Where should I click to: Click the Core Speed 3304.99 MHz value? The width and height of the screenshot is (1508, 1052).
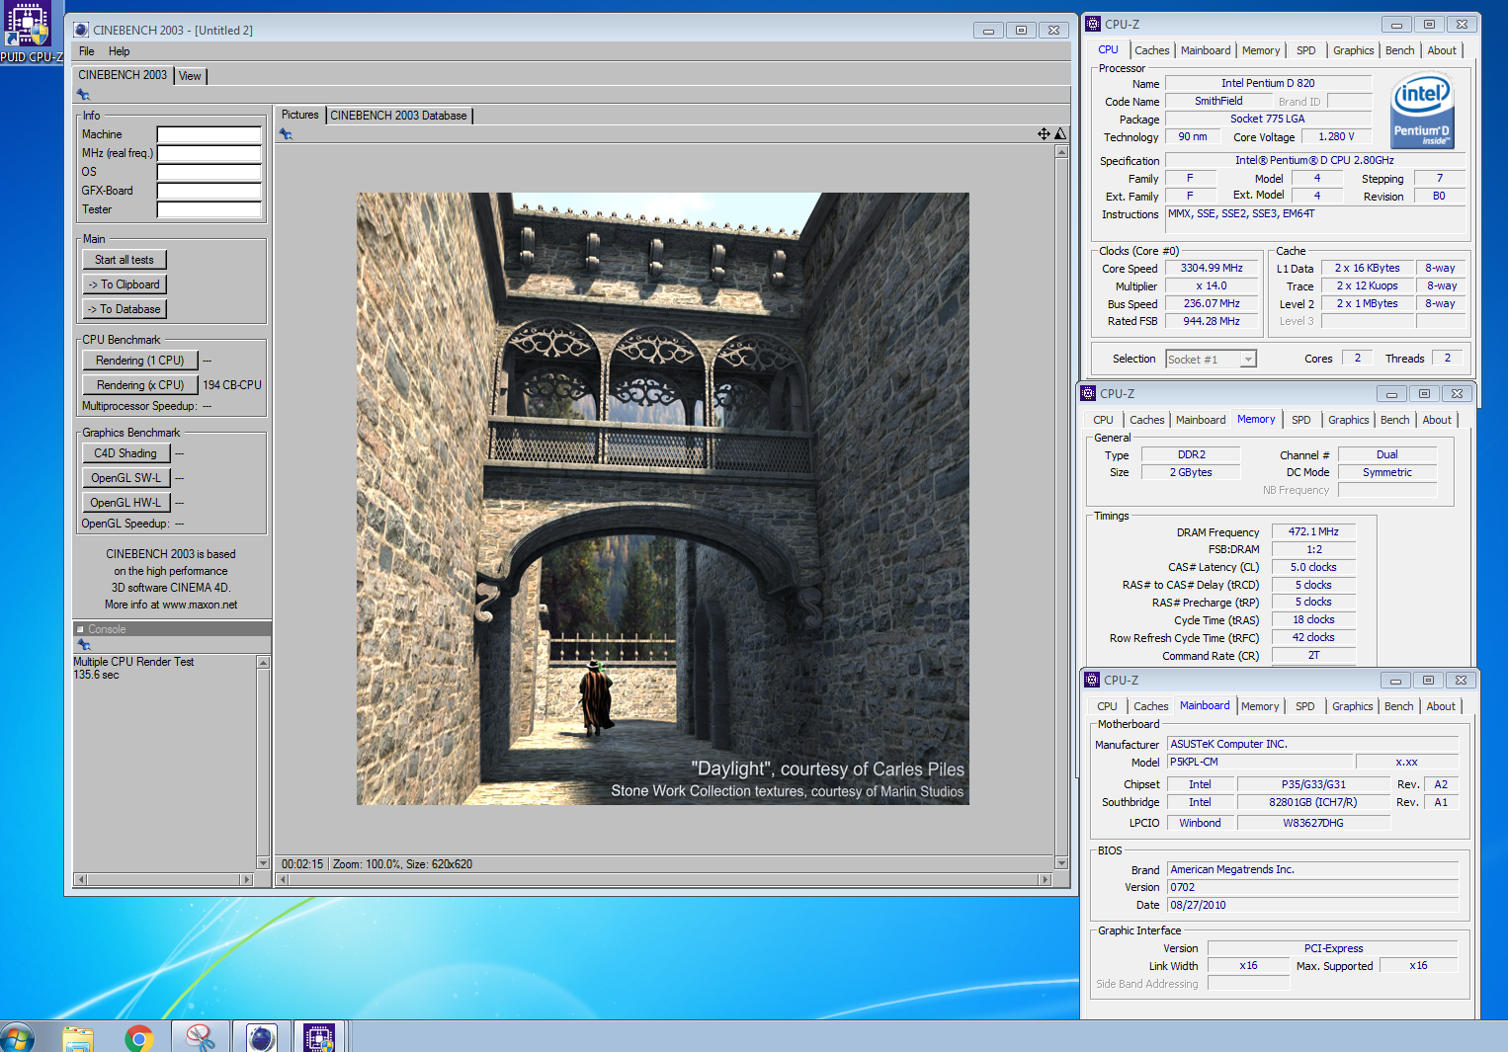pyautogui.click(x=1212, y=268)
